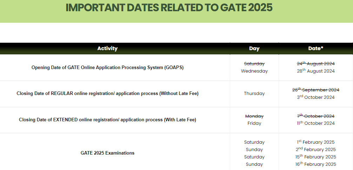Click the 11th October 2024 date

point(315,123)
